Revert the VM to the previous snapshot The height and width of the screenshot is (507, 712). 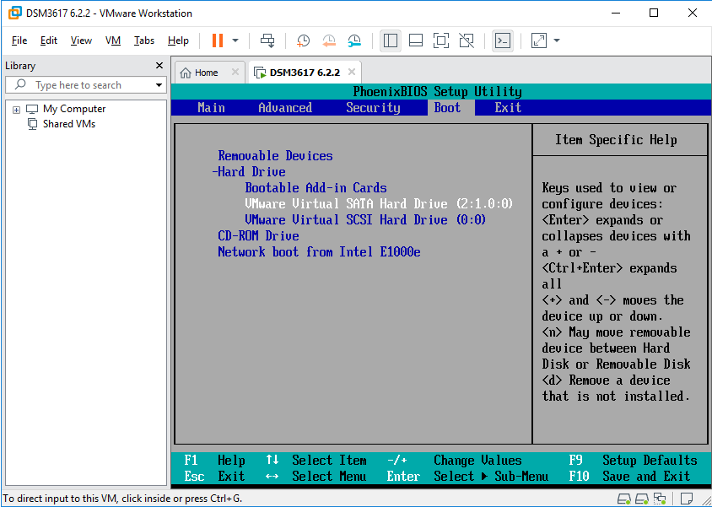(x=329, y=40)
